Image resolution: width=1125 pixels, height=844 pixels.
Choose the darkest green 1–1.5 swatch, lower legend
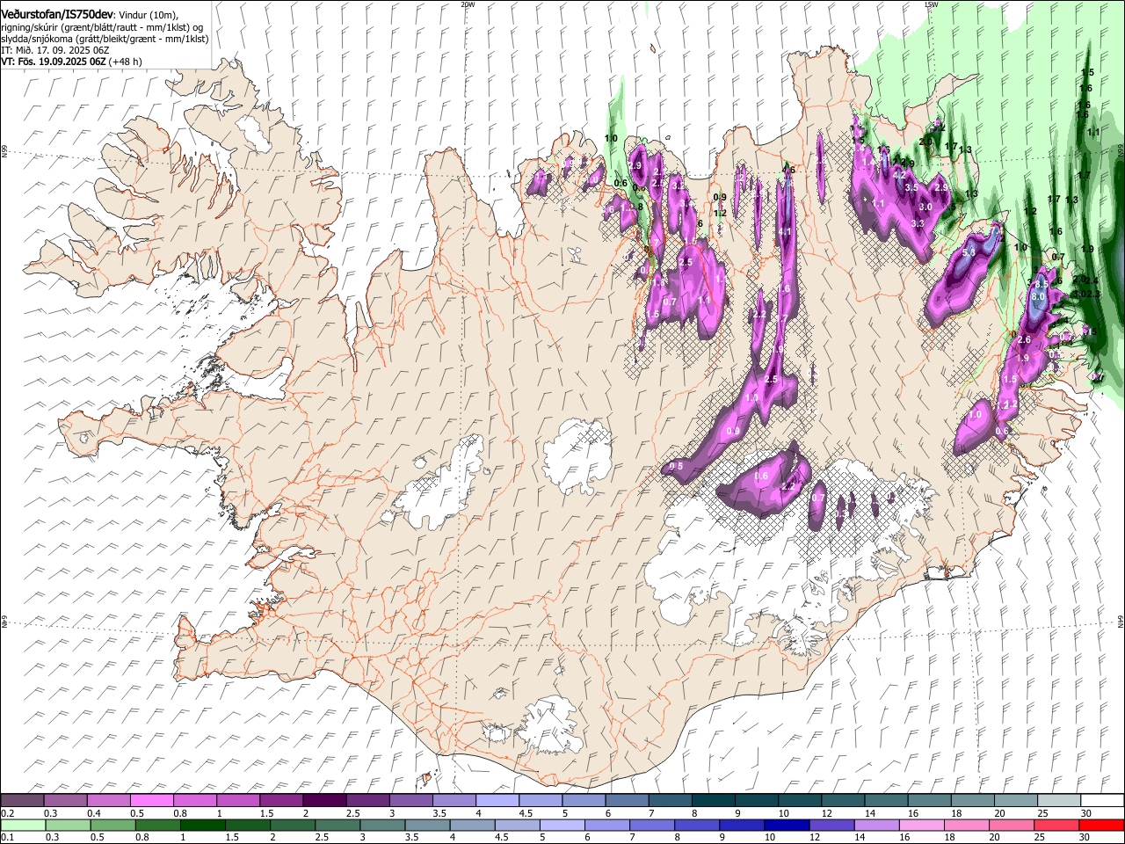tap(202, 825)
